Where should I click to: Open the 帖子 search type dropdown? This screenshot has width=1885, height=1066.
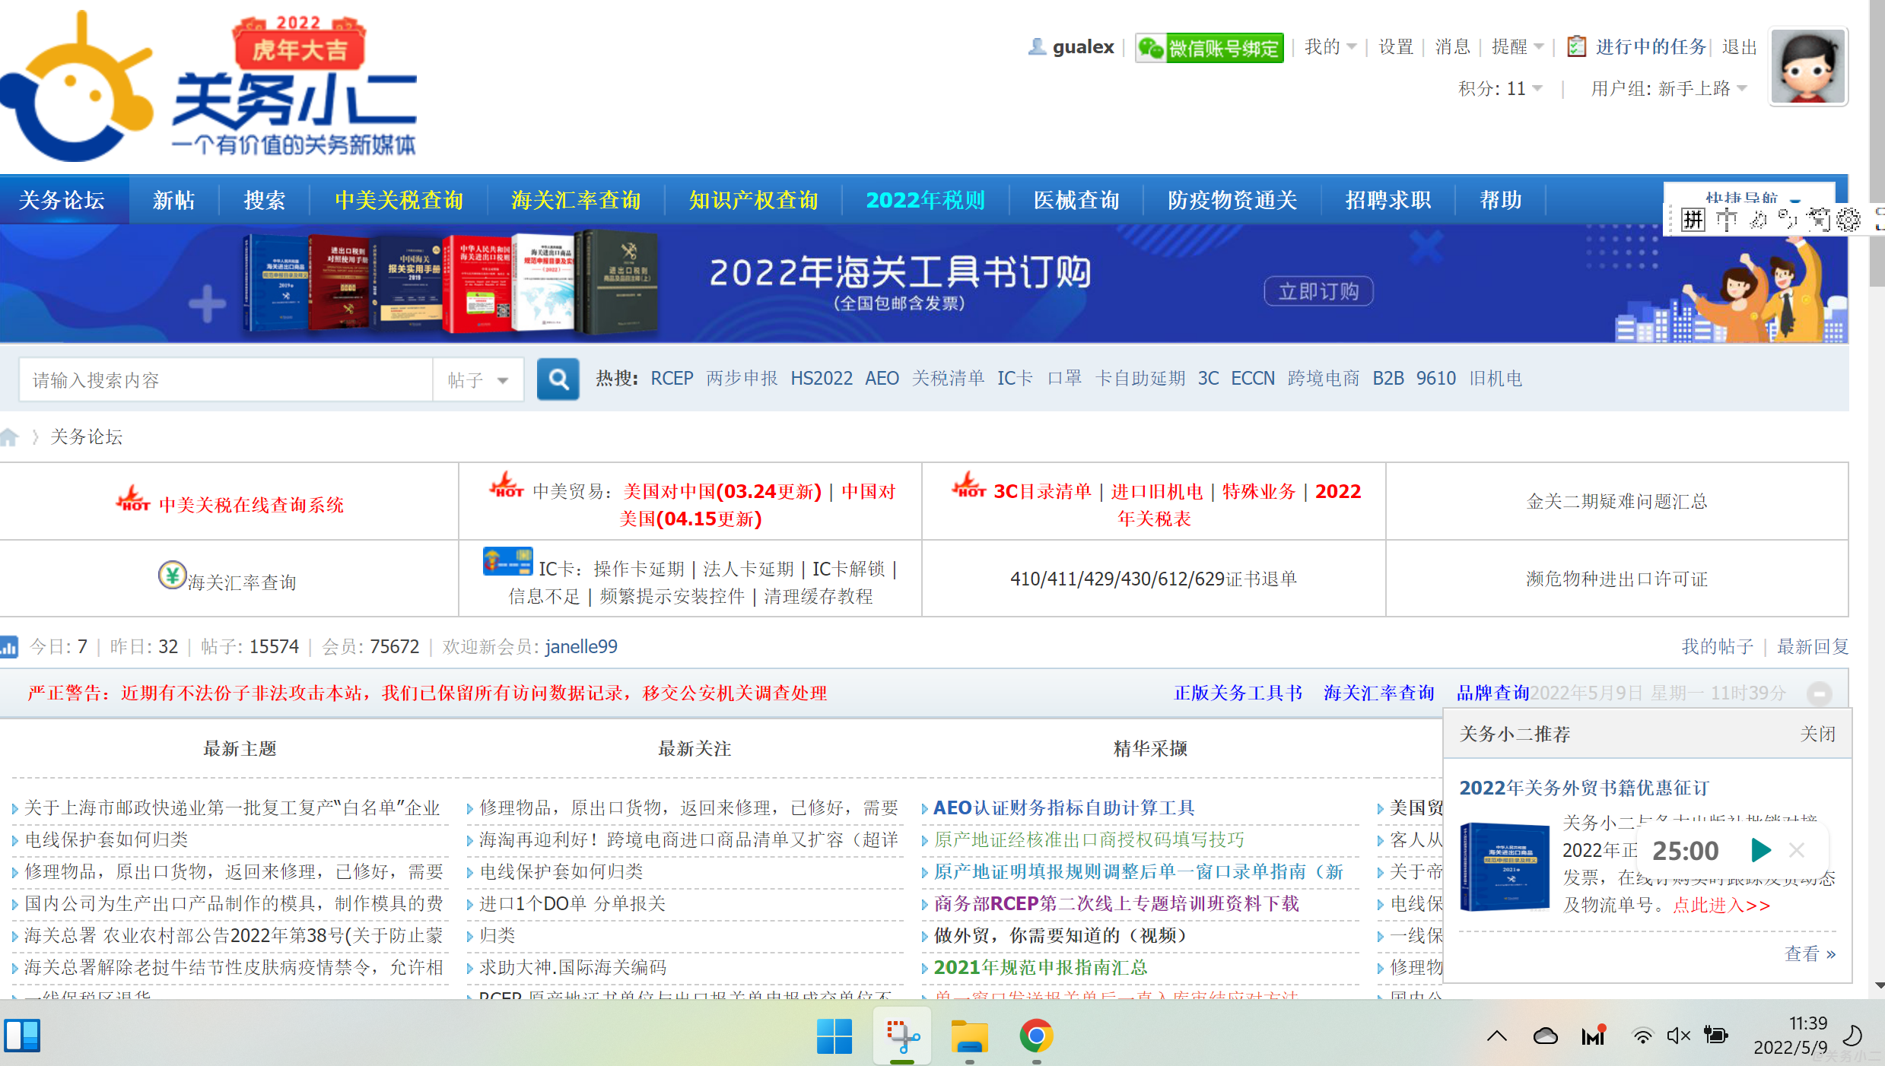(x=478, y=379)
